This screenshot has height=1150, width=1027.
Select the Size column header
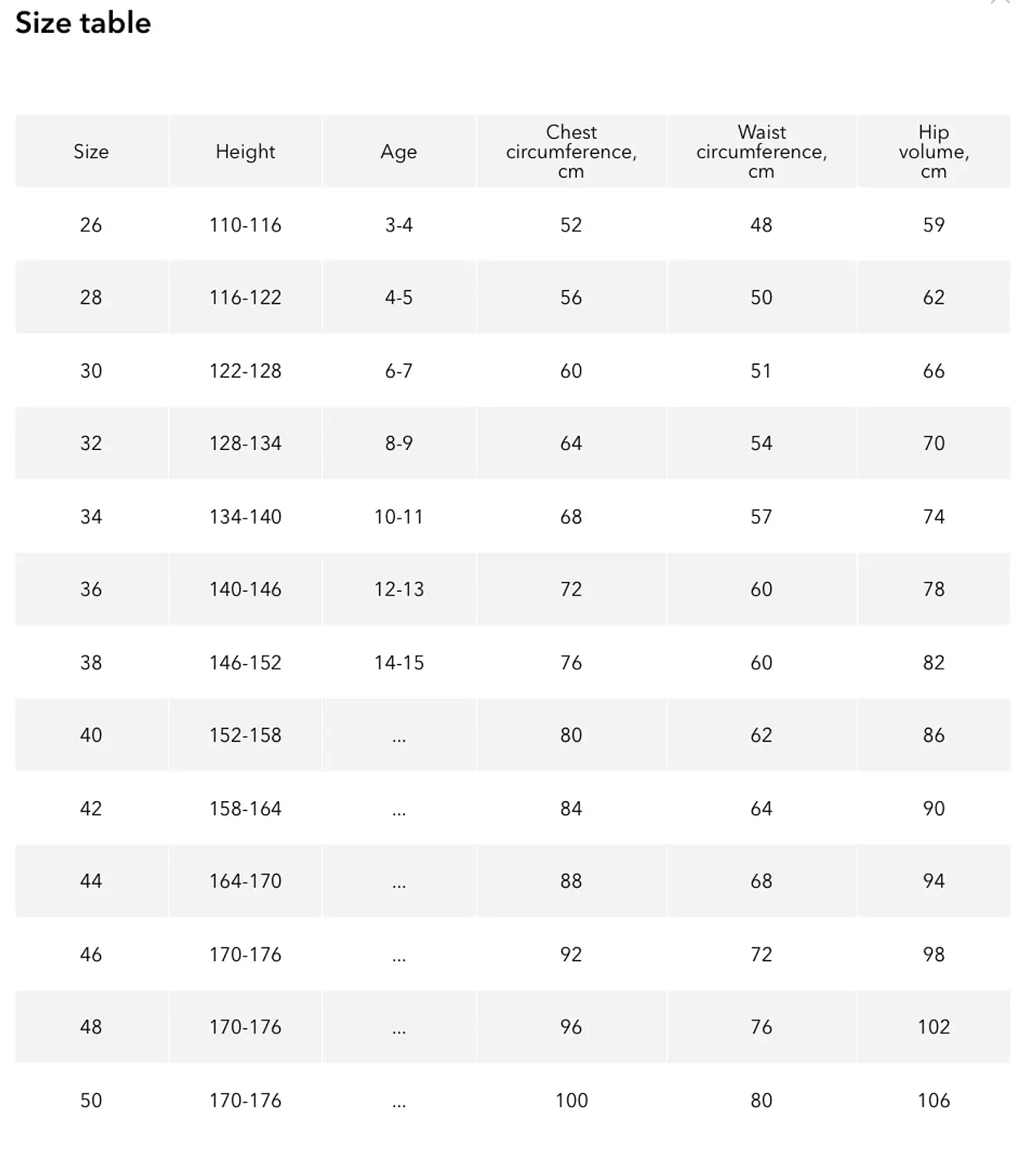[91, 151]
